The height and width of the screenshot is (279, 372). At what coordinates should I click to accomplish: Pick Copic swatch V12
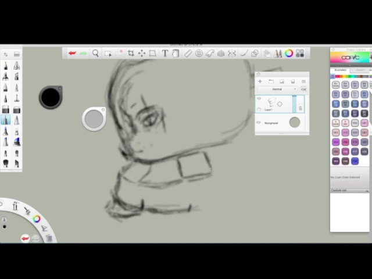345,133
